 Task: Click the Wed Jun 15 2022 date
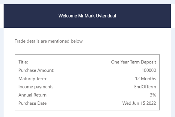pyautogui.click(x=139, y=103)
